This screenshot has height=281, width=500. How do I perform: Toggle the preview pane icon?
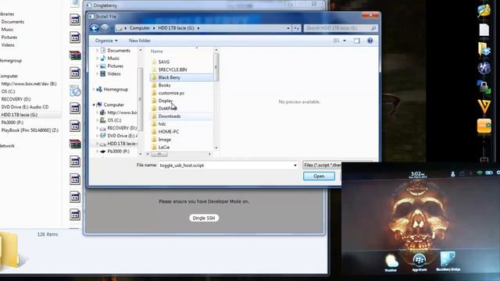point(357,41)
